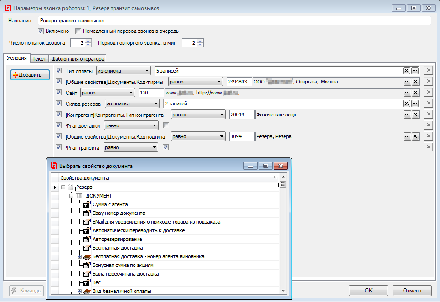
Task: Click the icon beside Была пересчитана доставка
Action: (x=87, y=274)
